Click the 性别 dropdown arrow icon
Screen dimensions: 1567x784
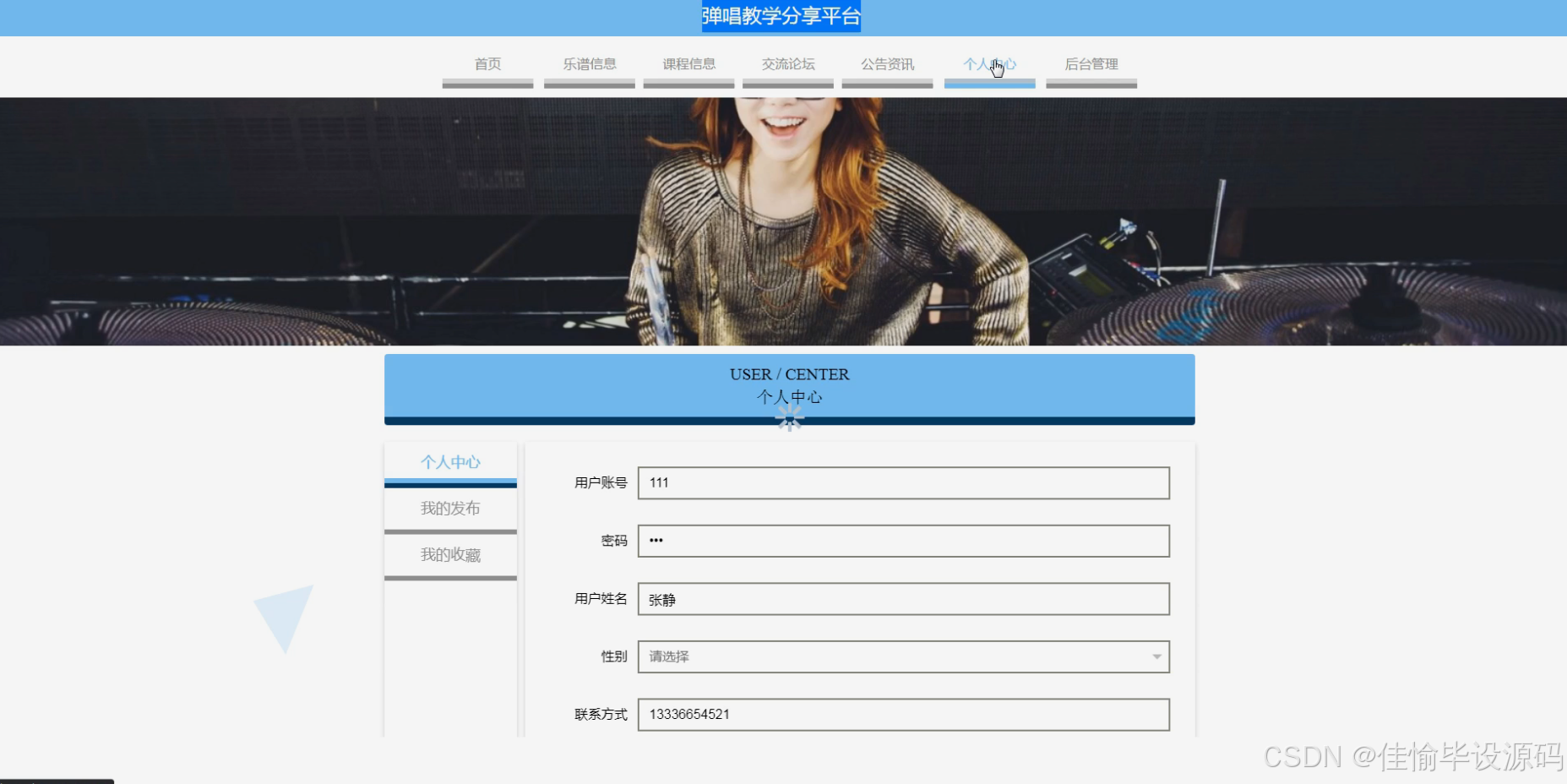1156,657
